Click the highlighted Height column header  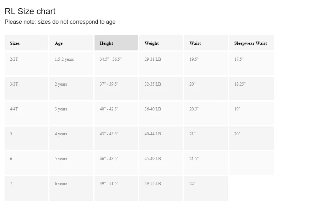(116, 43)
